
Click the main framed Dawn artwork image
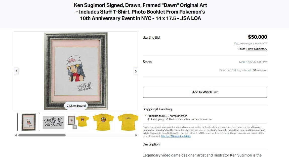click(x=76, y=71)
